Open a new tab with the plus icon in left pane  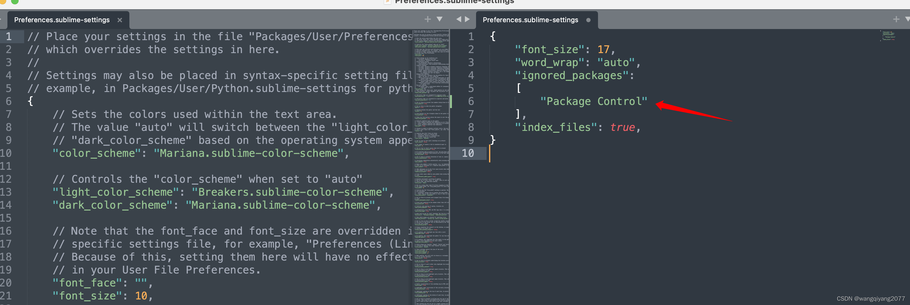tap(427, 19)
